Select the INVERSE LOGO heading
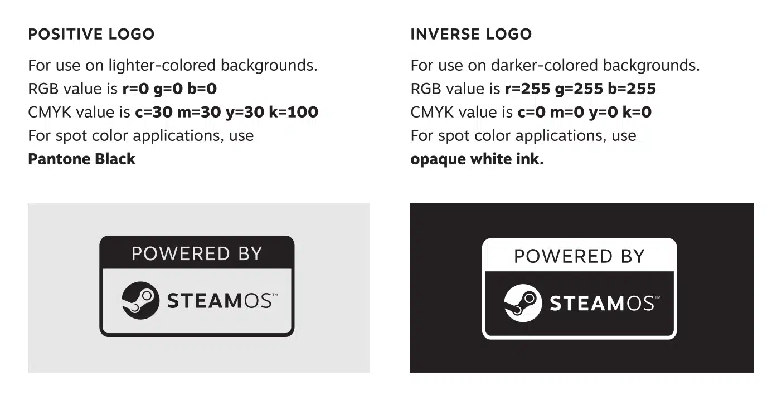 (471, 34)
